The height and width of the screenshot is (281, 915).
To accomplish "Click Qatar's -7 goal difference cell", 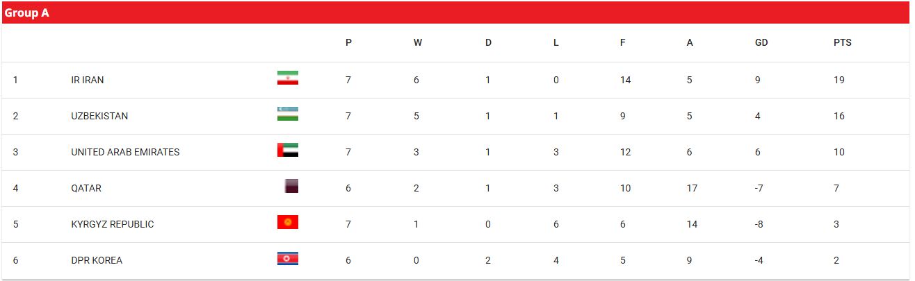I will (759, 188).
